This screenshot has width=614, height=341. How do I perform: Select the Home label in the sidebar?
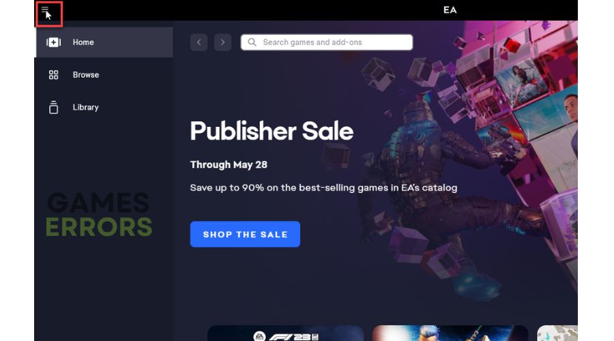coord(83,42)
